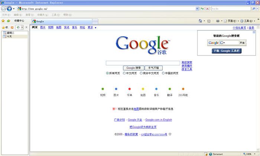Close the Favorites Center side panel
This screenshot has height=156, width=260.
click(26, 27)
